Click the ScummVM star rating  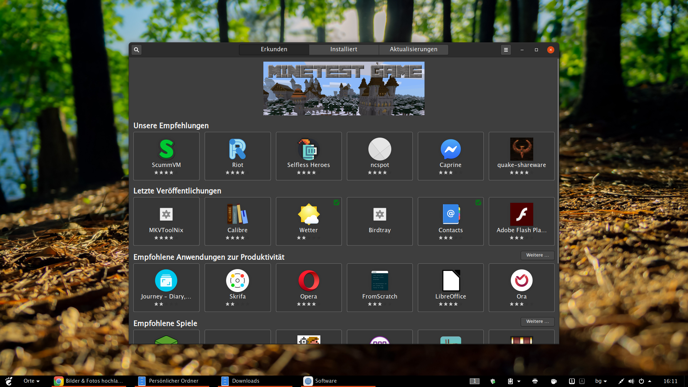166,173
